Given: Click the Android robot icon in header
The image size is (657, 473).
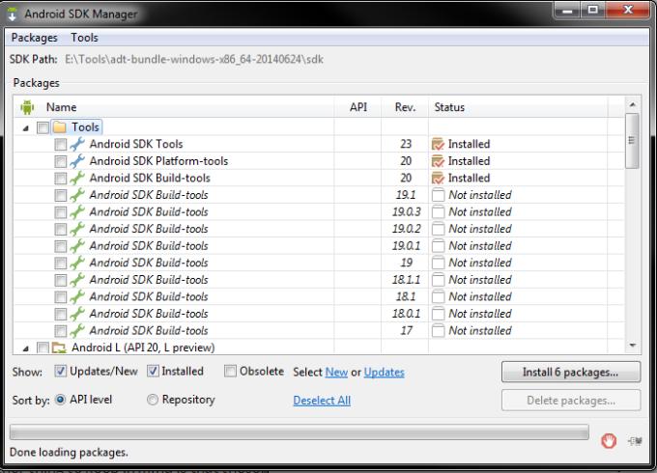Looking at the screenshot, I should [x=27, y=107].
